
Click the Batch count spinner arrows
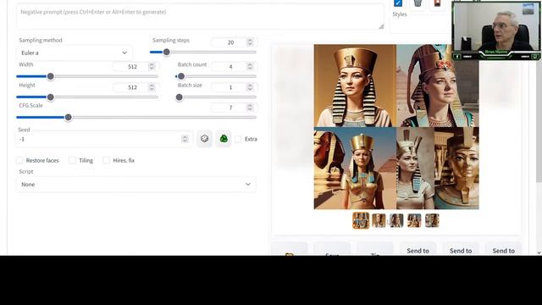(x=250, y=66)
